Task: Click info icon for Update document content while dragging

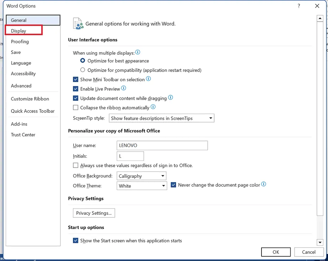Action: [x=171, y=98]
